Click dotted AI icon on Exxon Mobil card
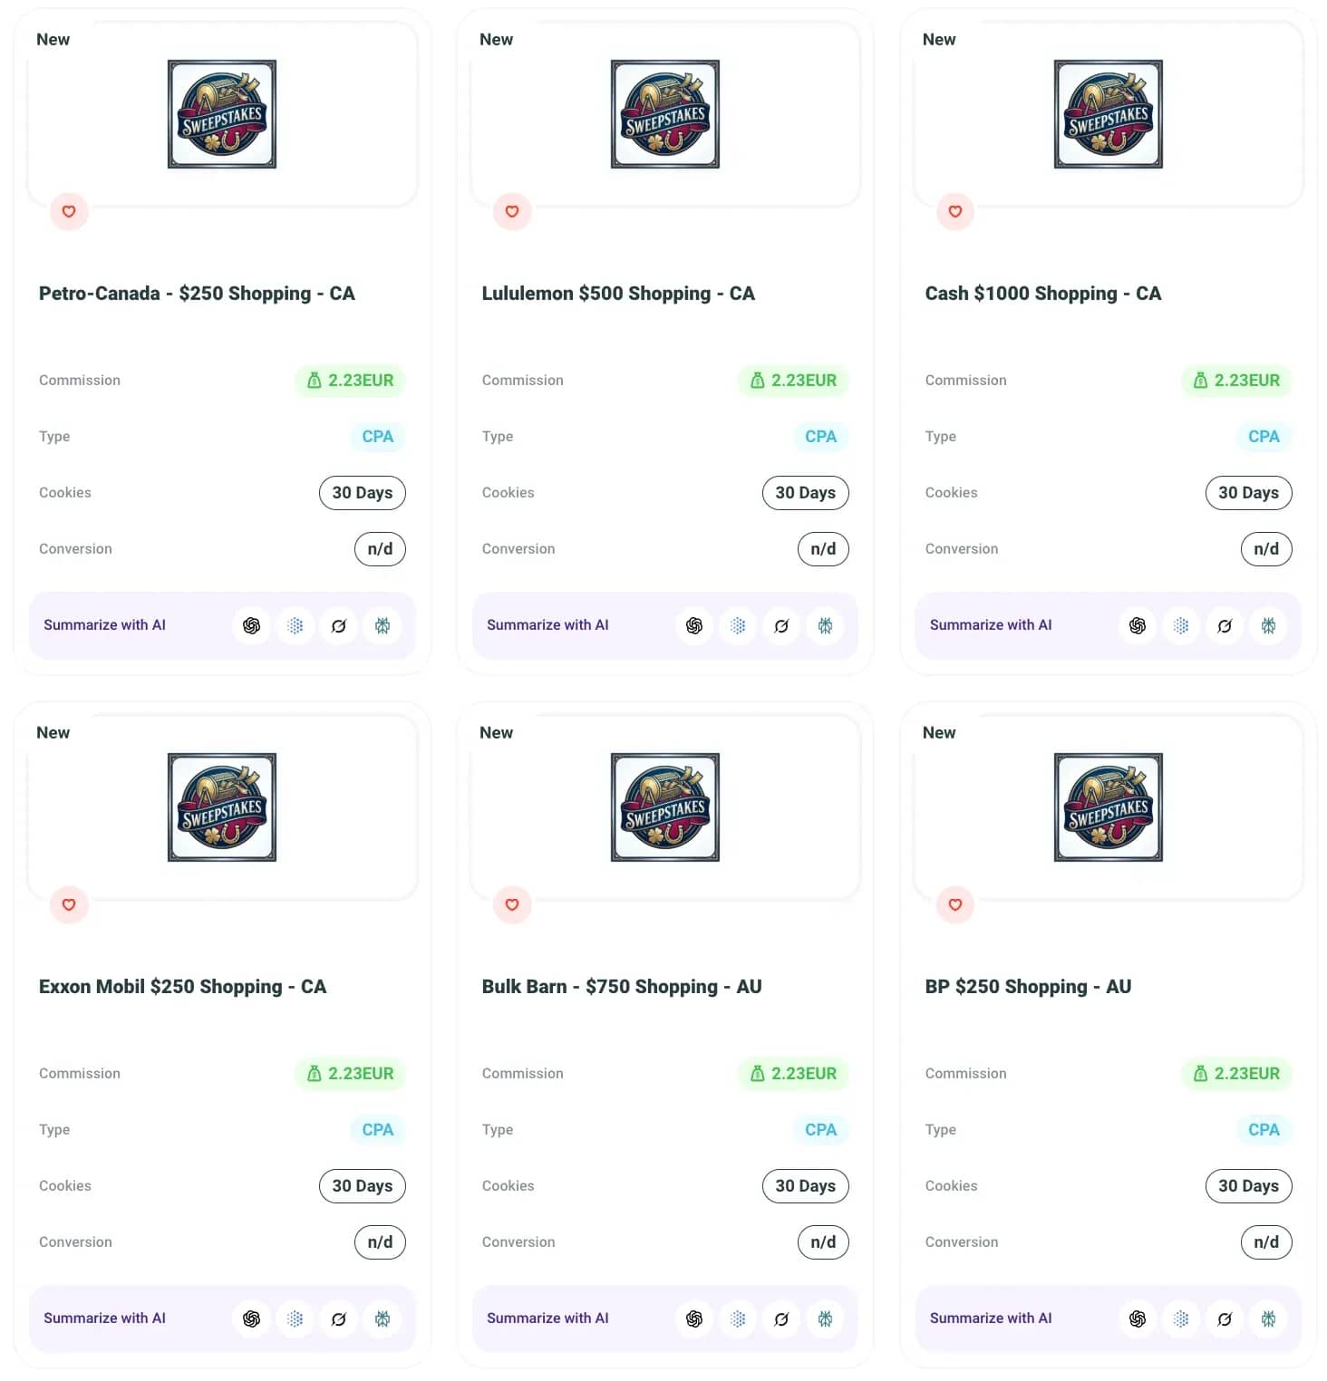This screenshot has height=1381, width=1327. (295, 1318)
